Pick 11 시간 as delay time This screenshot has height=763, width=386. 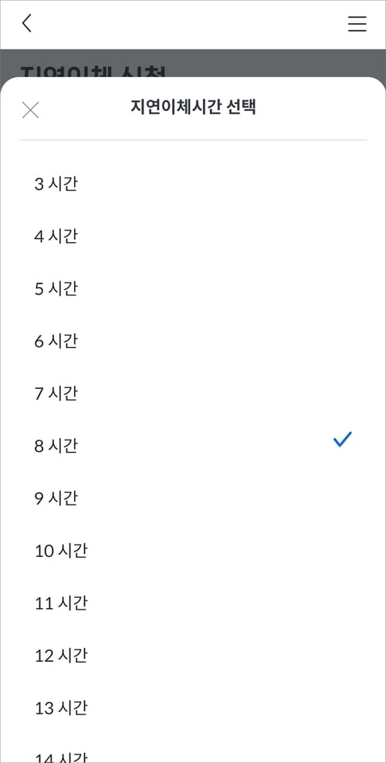[x=193, y=604]
